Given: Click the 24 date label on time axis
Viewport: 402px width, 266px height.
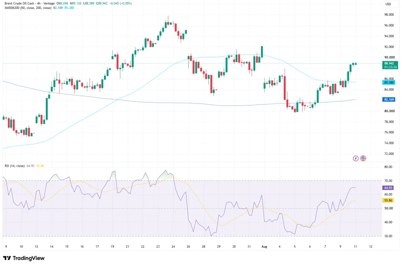Looking at the screenshot, I should [x=173, y=246].
